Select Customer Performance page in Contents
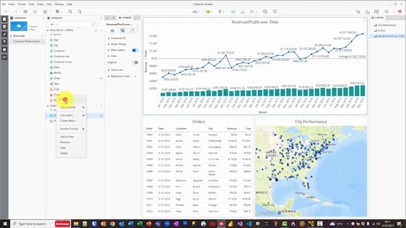This screenshot has width=406, height=228. click(x=26, y=41)
